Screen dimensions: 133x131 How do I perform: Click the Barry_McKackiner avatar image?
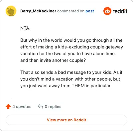click(11, 11)
